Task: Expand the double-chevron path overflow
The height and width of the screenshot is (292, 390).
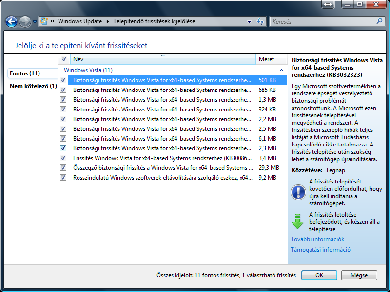Action: 52,21
